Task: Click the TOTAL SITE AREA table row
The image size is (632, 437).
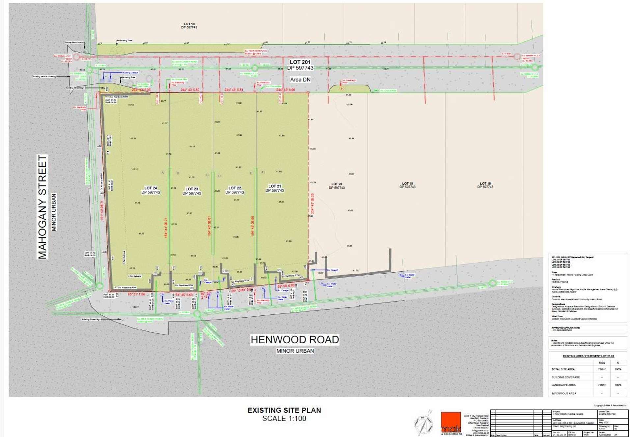Action: click(x=588, y=369)
